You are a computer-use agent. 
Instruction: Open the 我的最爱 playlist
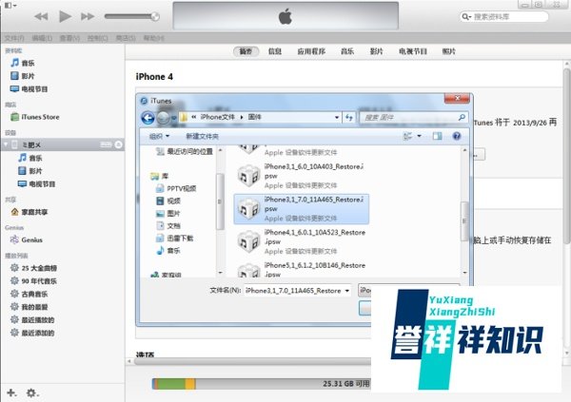(x=30, y=307)
